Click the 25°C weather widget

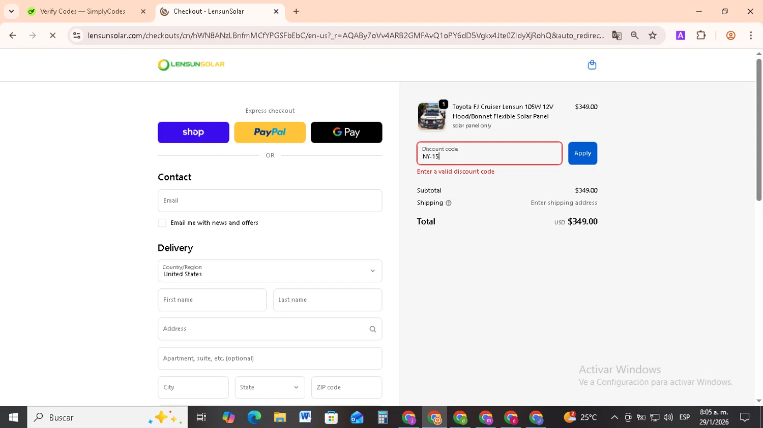point(580,417)
